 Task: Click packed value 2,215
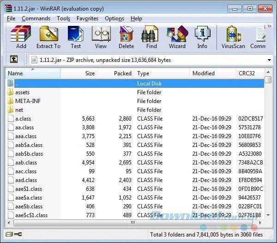(125, 136)
